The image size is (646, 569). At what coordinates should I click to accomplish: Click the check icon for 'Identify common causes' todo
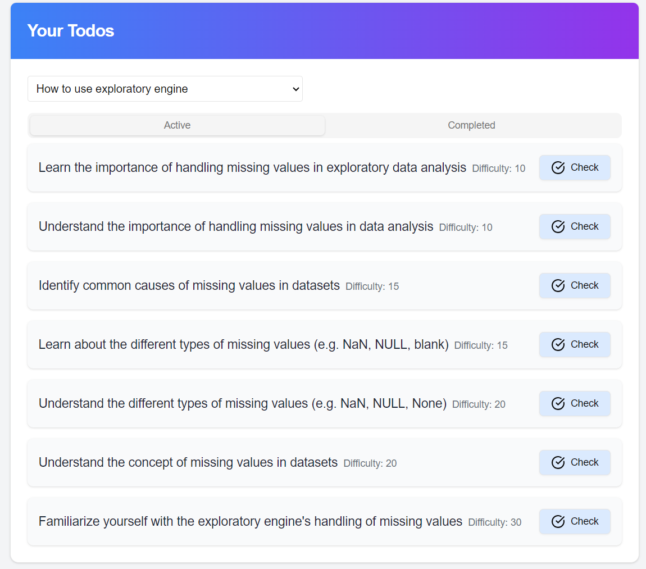(558, 285)
